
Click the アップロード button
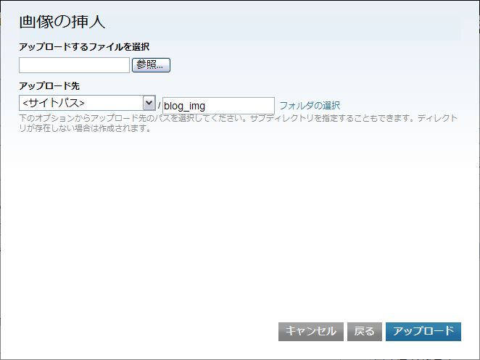pyautogui.click(x=423, y=331)
